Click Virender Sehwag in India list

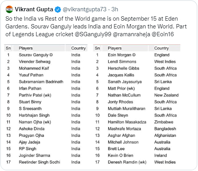35,62
